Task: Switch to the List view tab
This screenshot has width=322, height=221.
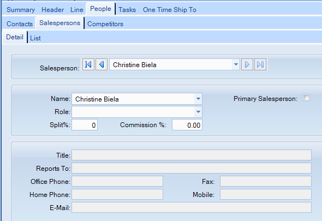Action: tap(35, 38)
